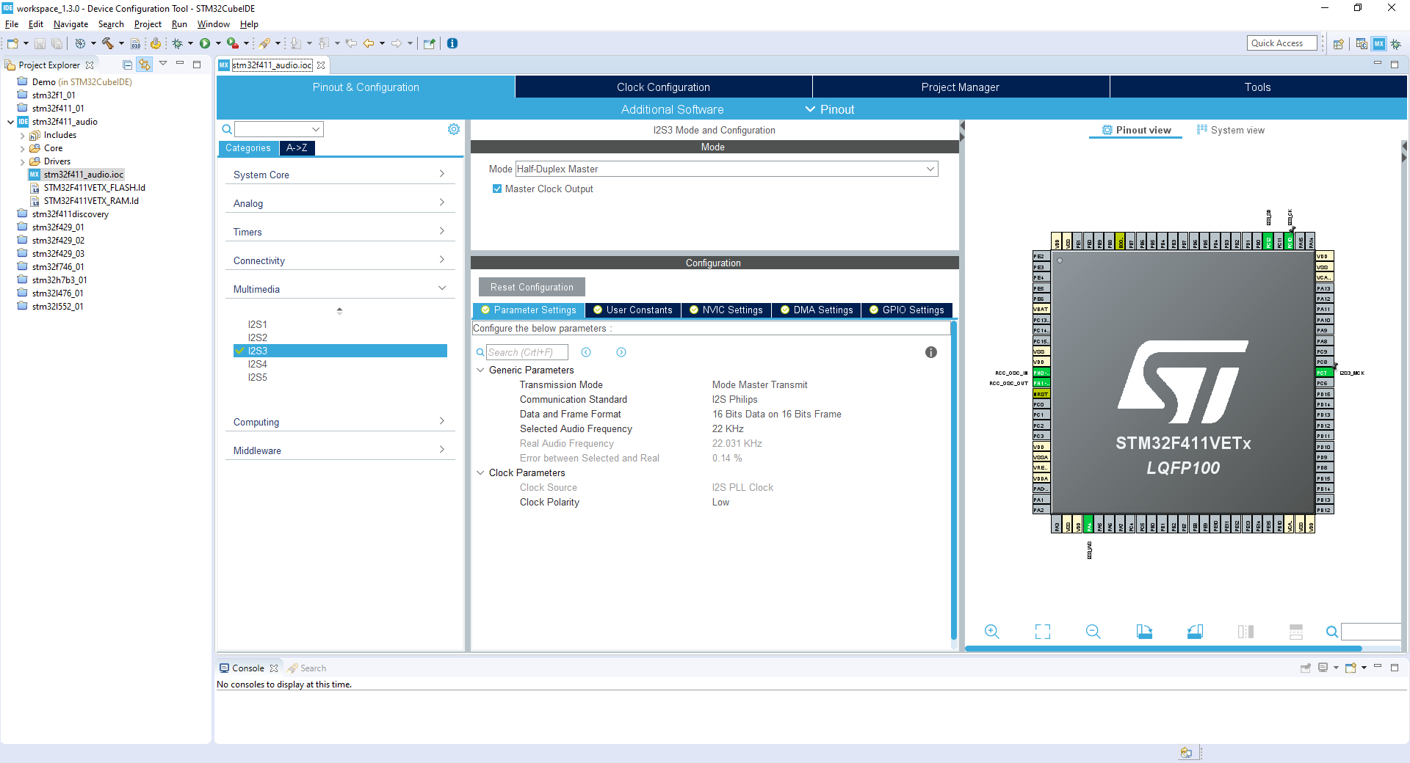Open the Additional Software link
Screen dimensions: 1410x763
[673, 109]
